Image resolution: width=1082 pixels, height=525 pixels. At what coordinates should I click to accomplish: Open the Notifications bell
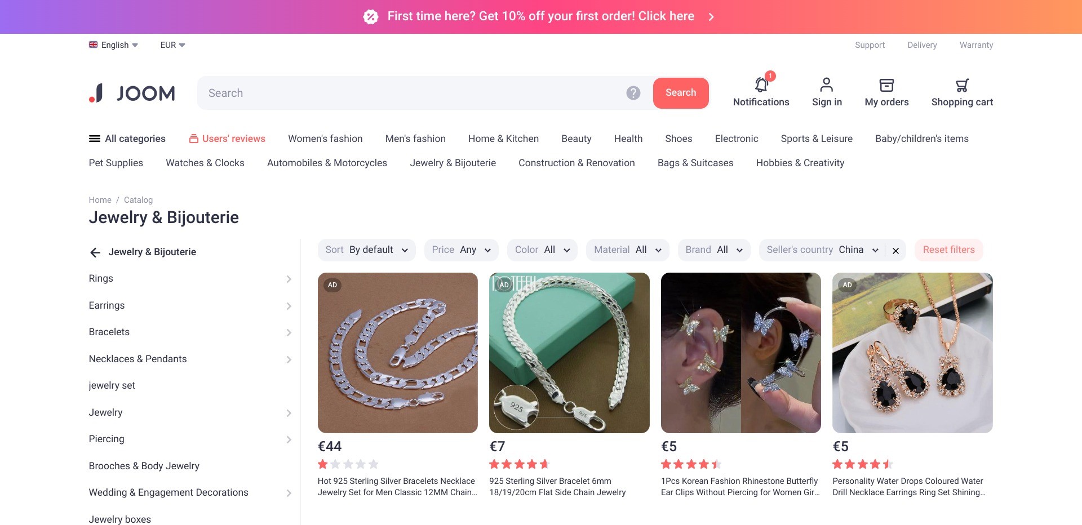click(x=761, y=86)
